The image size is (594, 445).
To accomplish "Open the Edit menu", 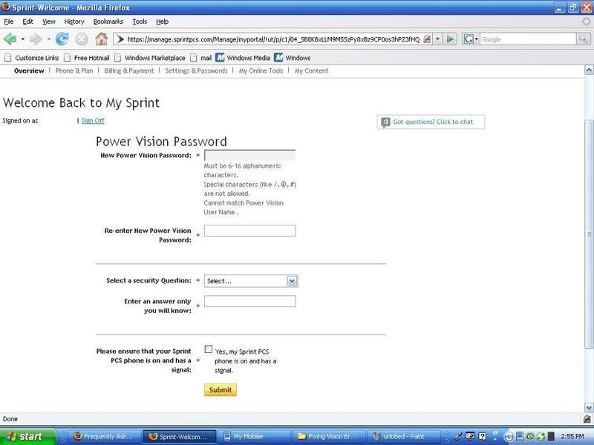I will 27,22.
